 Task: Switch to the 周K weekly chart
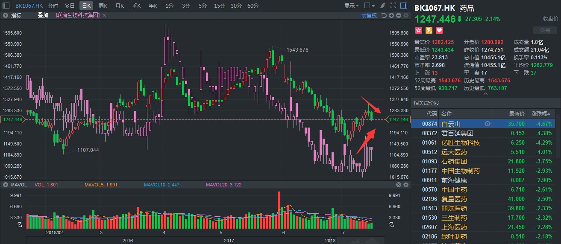pyautogui.click(x=103, y=6)
